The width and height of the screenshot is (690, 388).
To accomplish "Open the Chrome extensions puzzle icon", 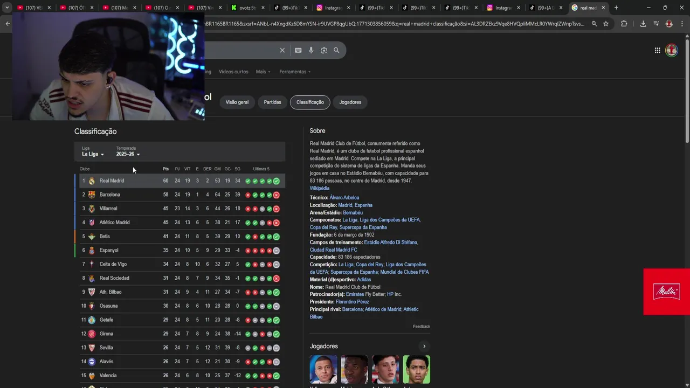I will click(624, 24).
